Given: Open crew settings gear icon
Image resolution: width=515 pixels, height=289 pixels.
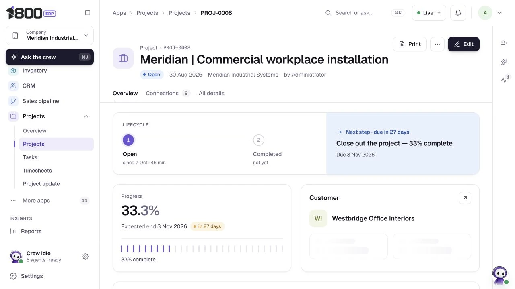Looking at the screenshot, I should (85, 256).
